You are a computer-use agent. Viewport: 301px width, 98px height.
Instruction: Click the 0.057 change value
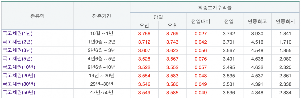tap(201, 67)
